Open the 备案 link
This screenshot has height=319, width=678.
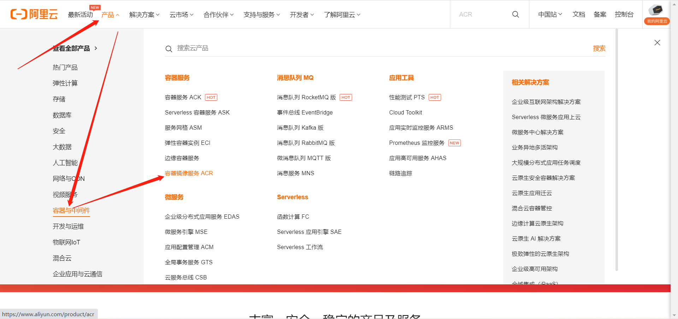(600, 14)
